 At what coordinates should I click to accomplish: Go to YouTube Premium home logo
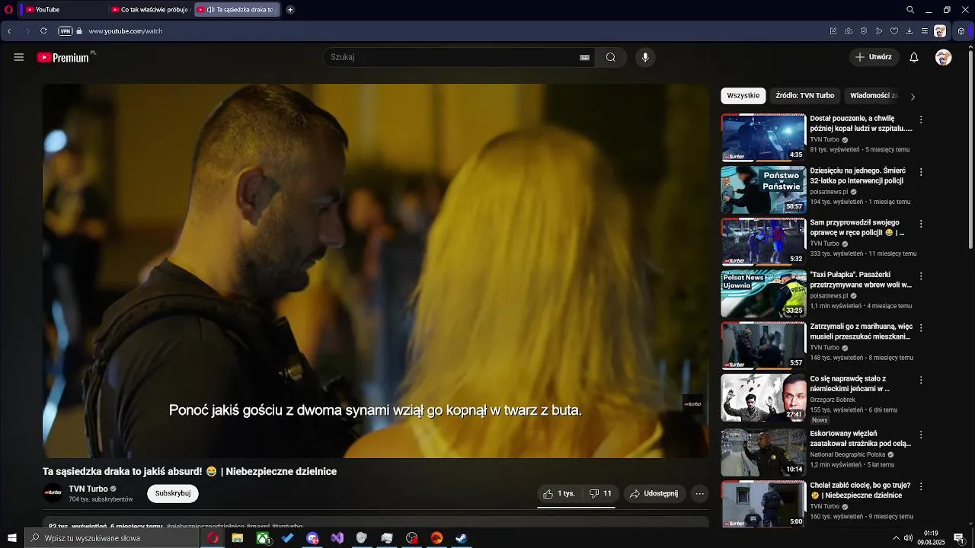pos(65,57)
